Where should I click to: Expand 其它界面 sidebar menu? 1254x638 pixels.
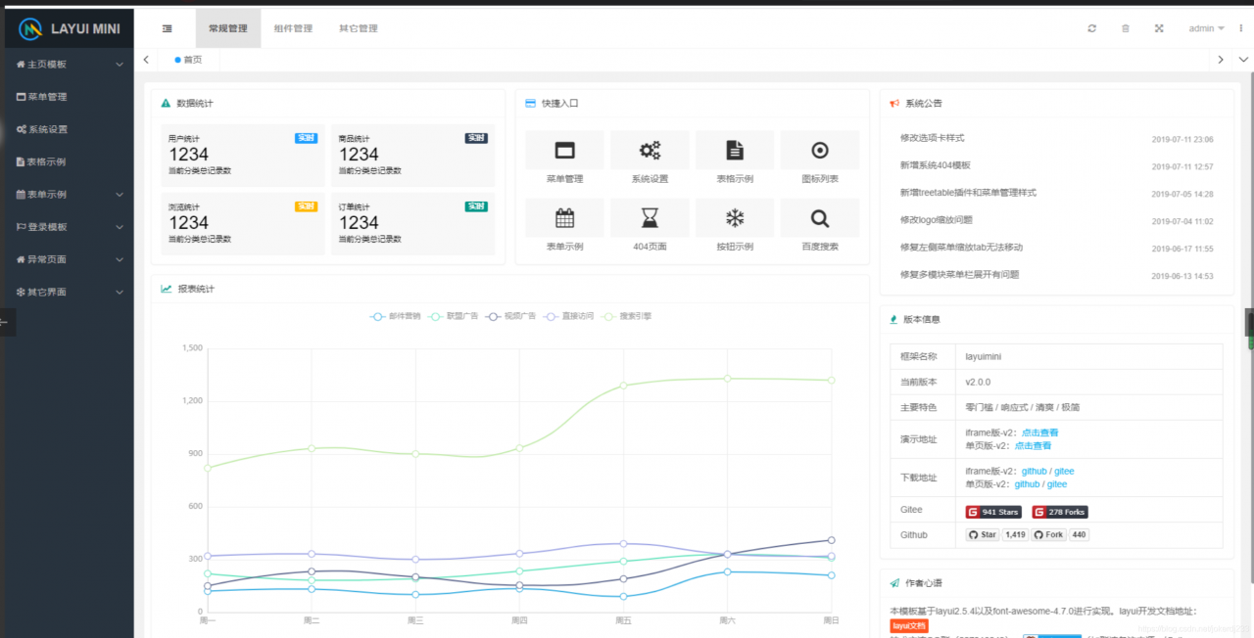pos(70,292)
